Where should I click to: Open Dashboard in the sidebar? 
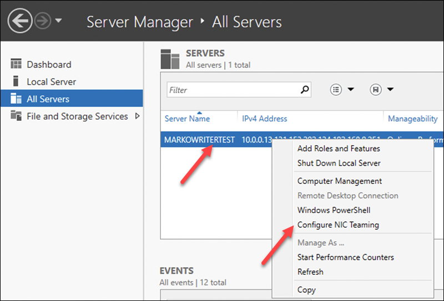pos(49,64)
